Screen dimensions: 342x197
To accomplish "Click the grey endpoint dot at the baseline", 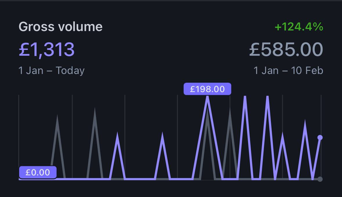I will 320,179.
